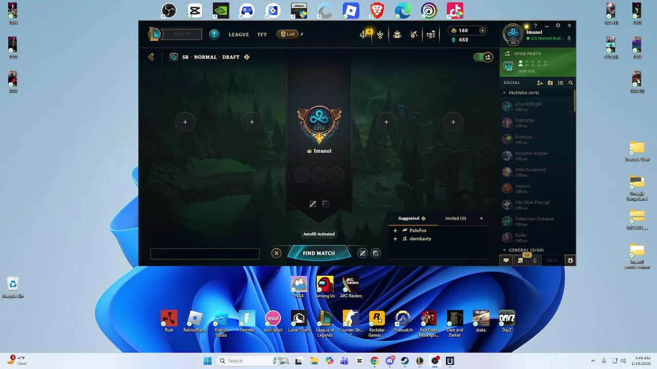The image size is (657, 369).
Task: Click friend hooptie league
Action: [x=537, y=155]
